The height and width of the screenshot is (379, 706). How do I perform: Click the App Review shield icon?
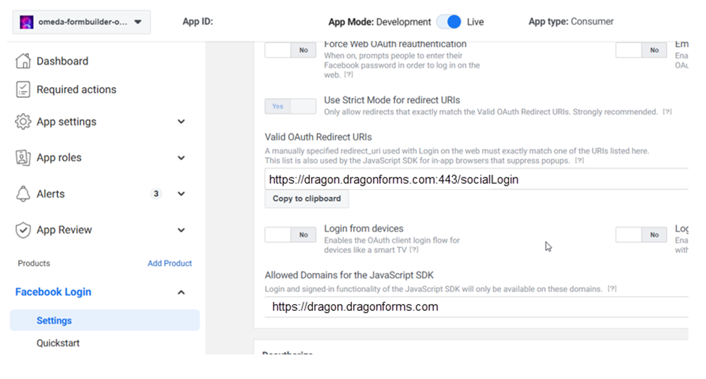23,230
